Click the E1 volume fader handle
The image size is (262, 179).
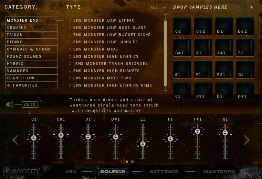click(x=143, y=144)
